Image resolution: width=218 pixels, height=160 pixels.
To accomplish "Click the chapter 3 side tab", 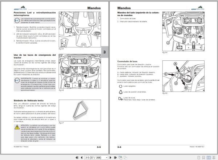I will coord(105,52).
